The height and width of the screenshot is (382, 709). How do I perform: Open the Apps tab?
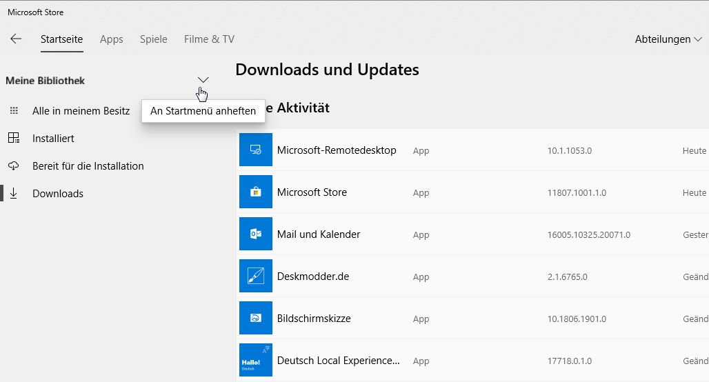click(x=111, y=39)
